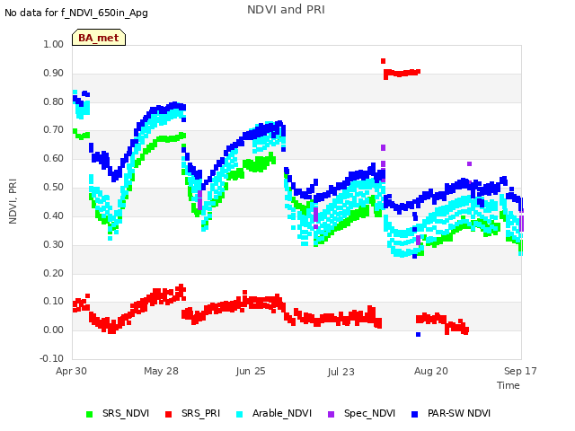The height and width of the screenshot is (431, 575).
Task: Click the purple Spec_NDVI legend swatch
Action: coord(331,414)
